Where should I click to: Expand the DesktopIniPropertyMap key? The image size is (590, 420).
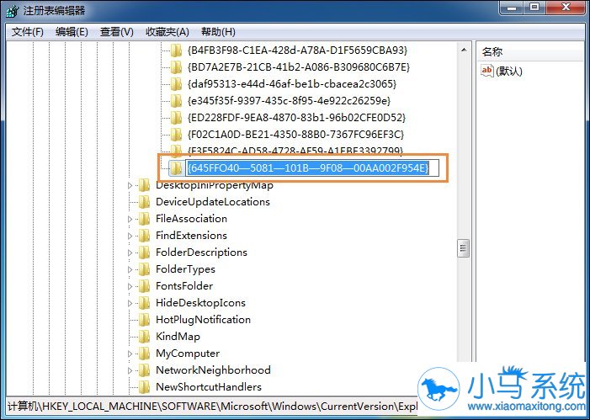(x=130, y=185)
